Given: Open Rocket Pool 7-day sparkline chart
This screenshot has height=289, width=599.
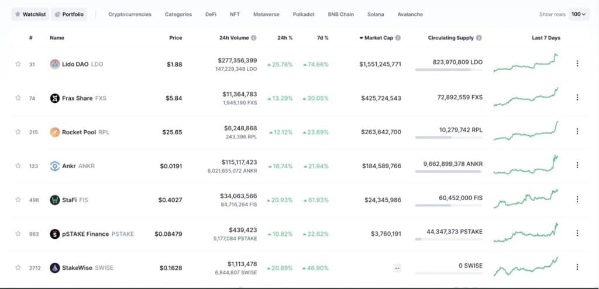Looking at the screenshot, I should point(526,131).
